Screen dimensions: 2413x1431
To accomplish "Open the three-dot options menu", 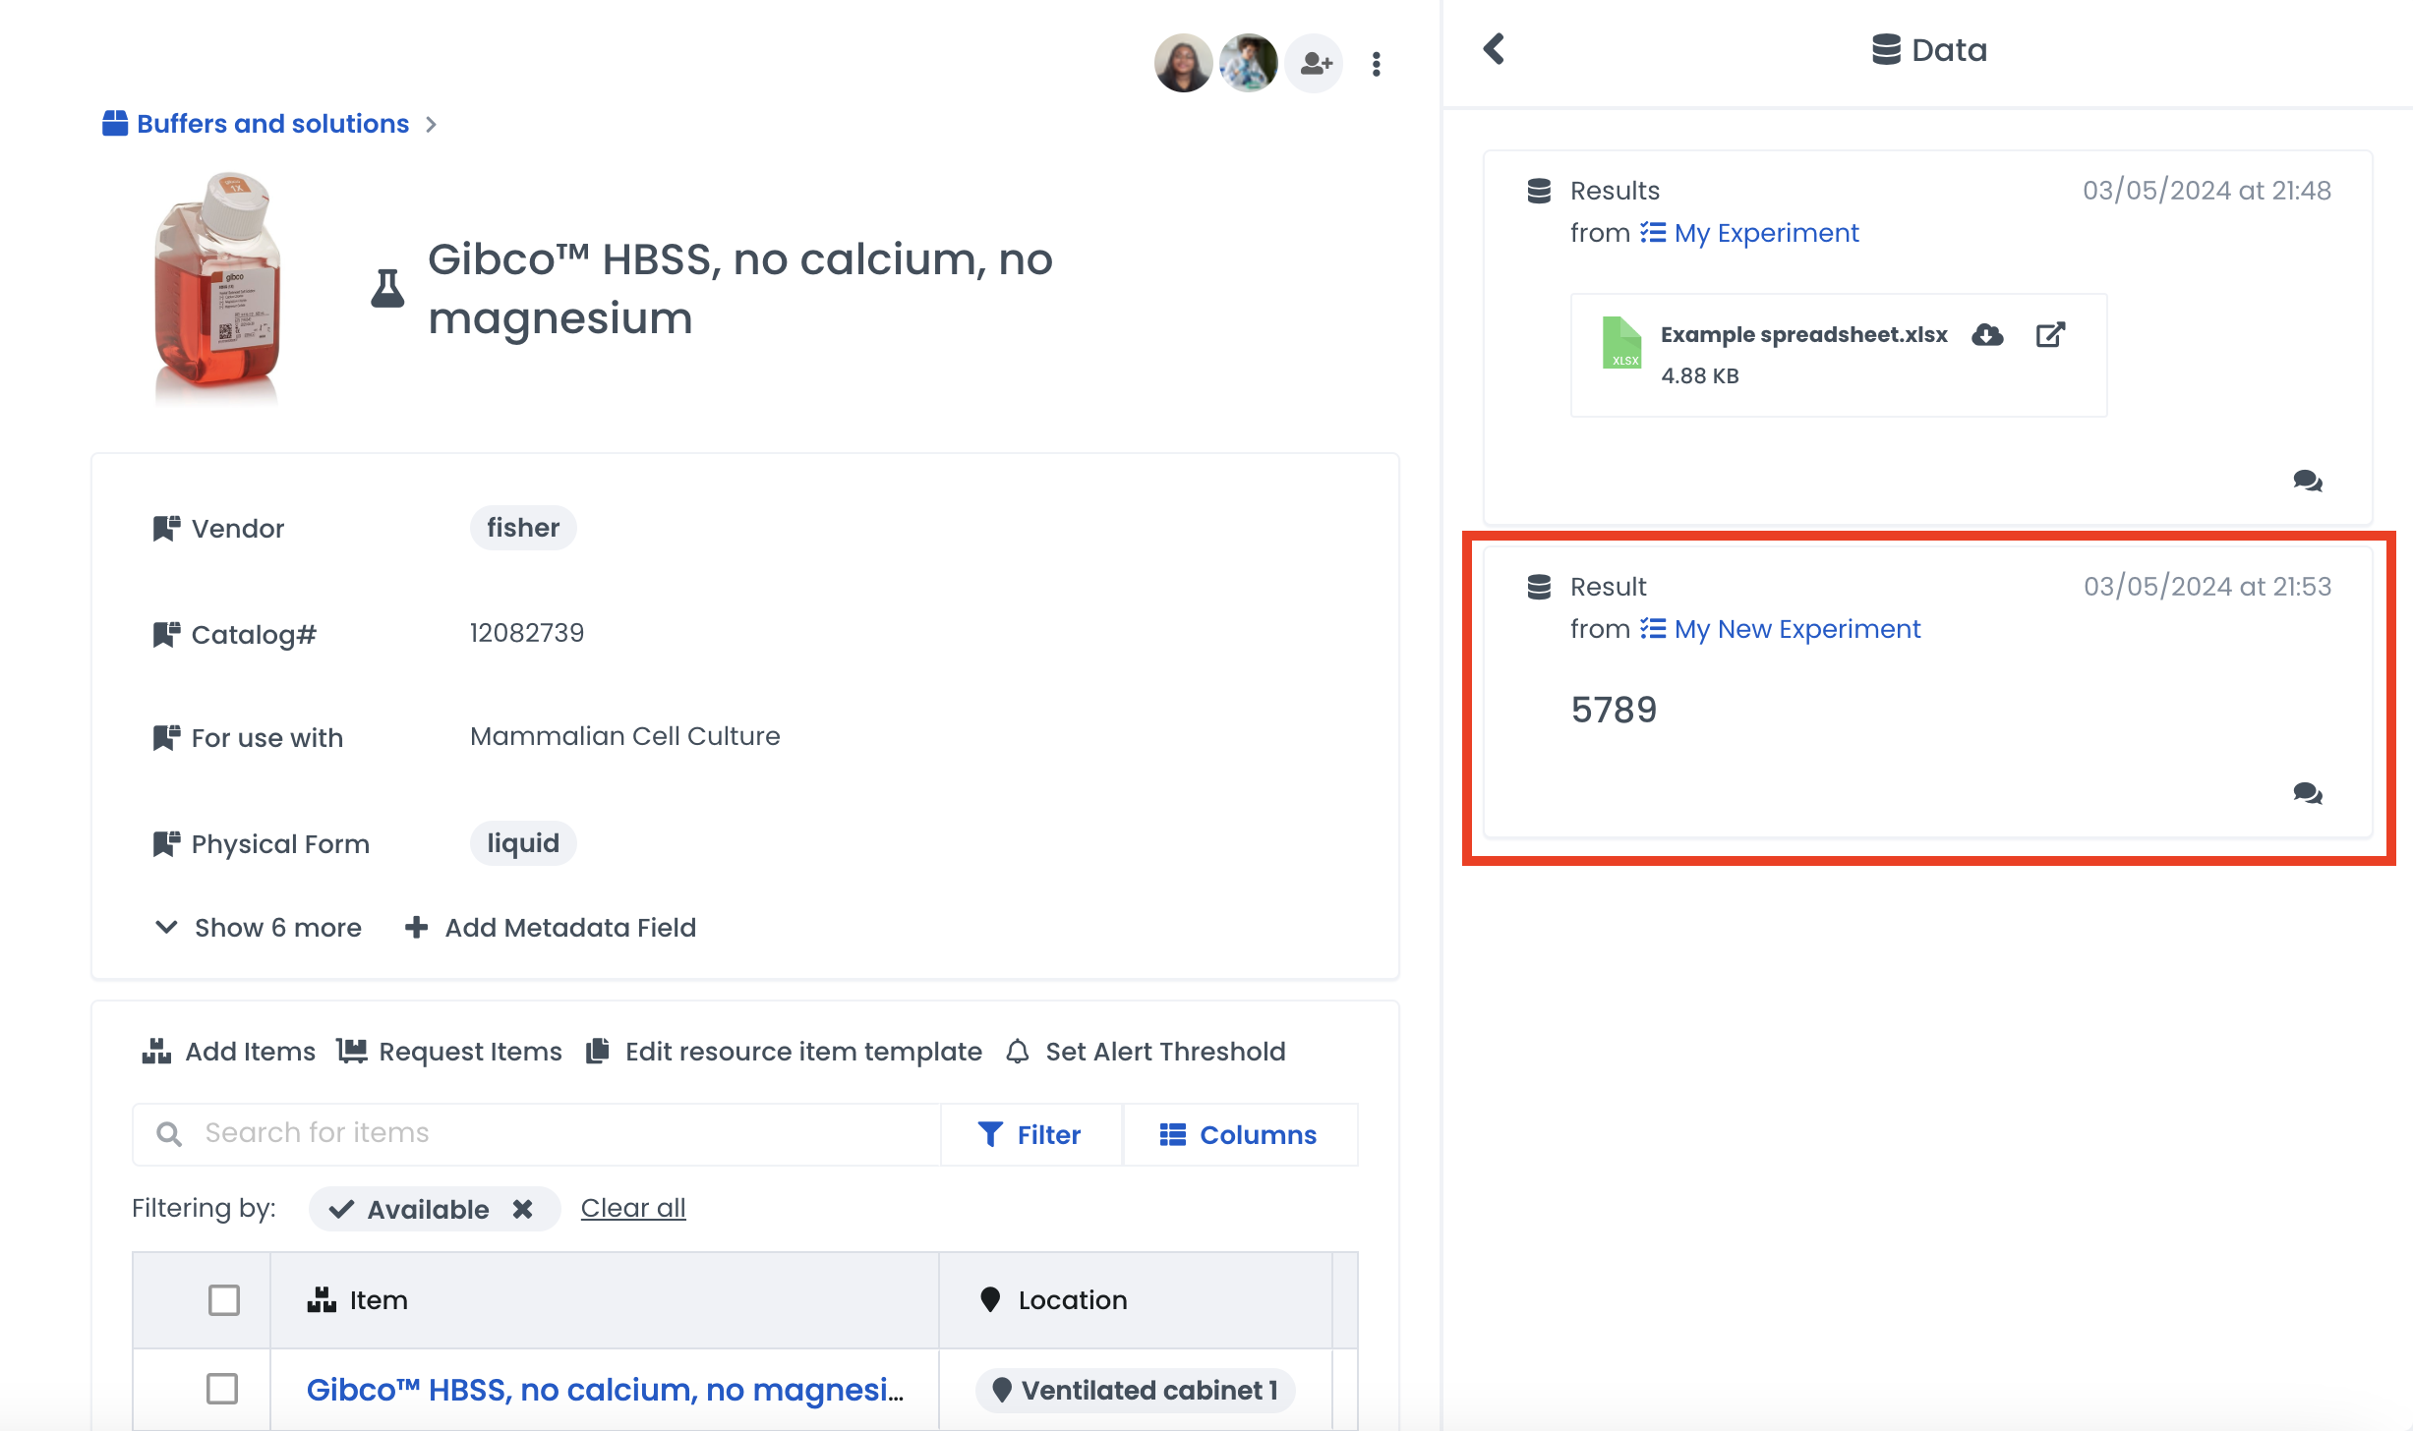I will click(x=1376, y=64).
